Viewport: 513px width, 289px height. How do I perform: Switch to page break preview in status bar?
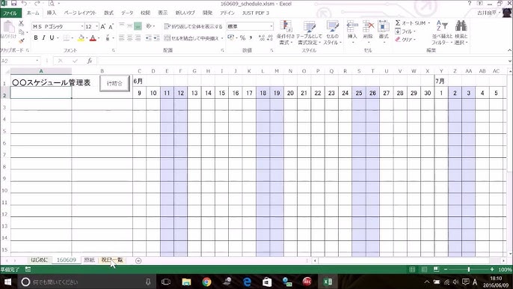pos(436,270)
